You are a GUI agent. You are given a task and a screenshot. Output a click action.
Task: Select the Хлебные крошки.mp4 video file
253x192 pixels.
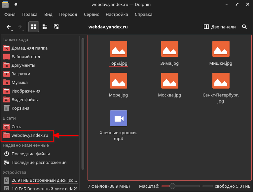coord(118,126)
